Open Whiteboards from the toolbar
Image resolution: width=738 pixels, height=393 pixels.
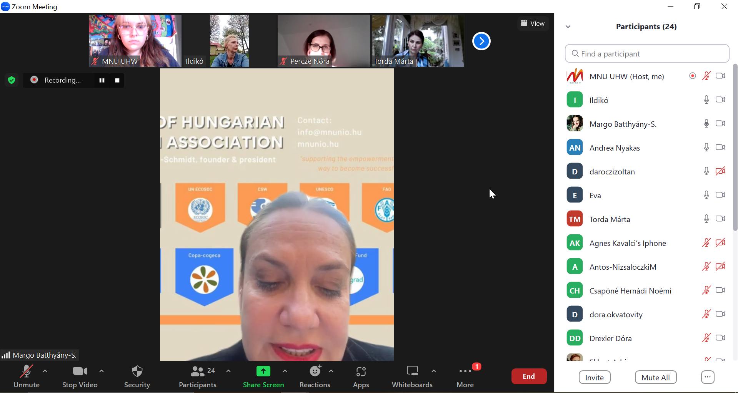click(x=412, y=376)
